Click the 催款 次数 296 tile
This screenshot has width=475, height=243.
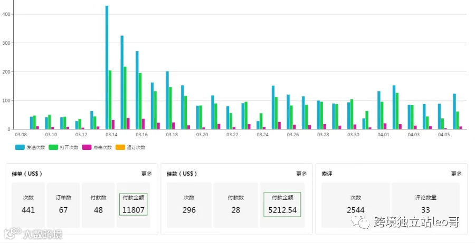point(189,205)
